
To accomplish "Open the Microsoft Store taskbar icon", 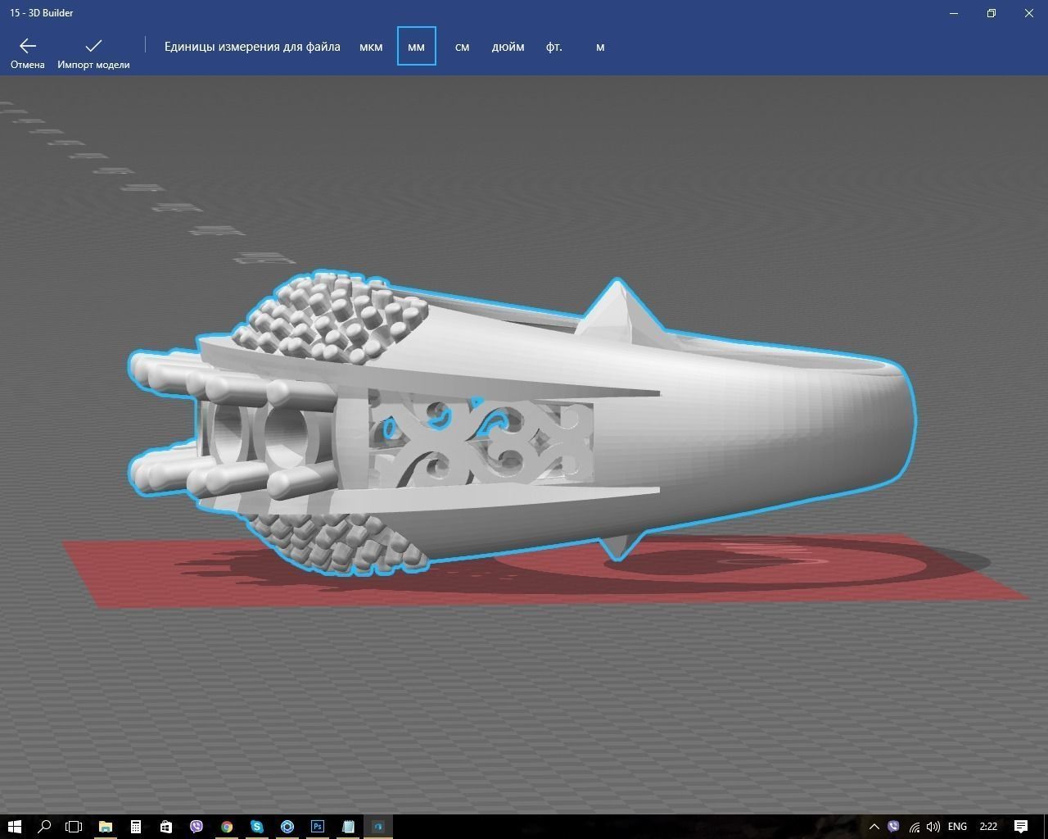I will [x=166, y=827].
